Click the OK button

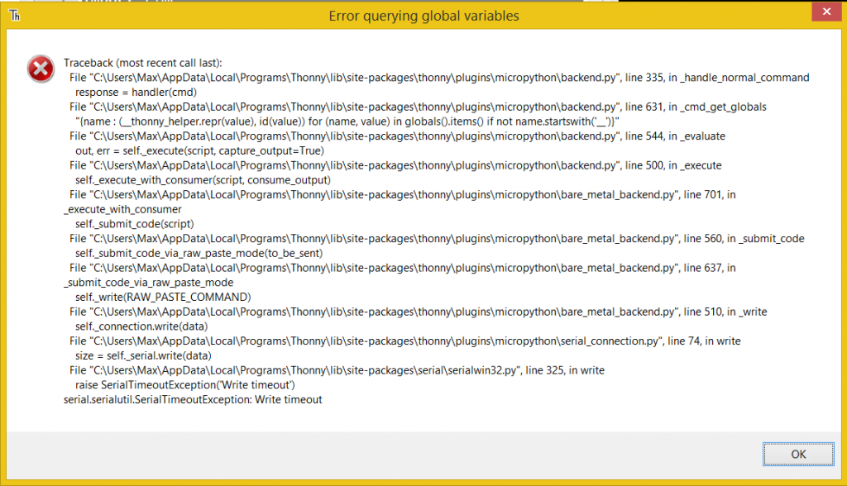(x=798, y=454)
